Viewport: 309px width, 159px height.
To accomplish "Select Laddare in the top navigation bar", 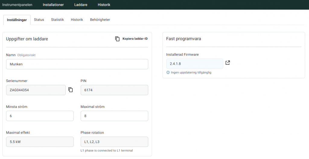I will pyautogui.click(x=81, y=5).
